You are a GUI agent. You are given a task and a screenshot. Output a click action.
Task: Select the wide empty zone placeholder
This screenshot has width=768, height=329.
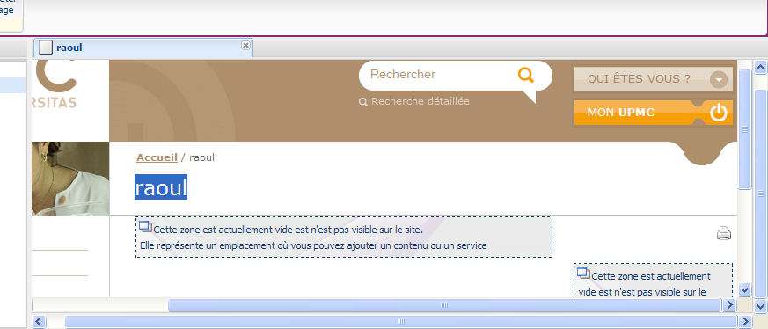344,237
